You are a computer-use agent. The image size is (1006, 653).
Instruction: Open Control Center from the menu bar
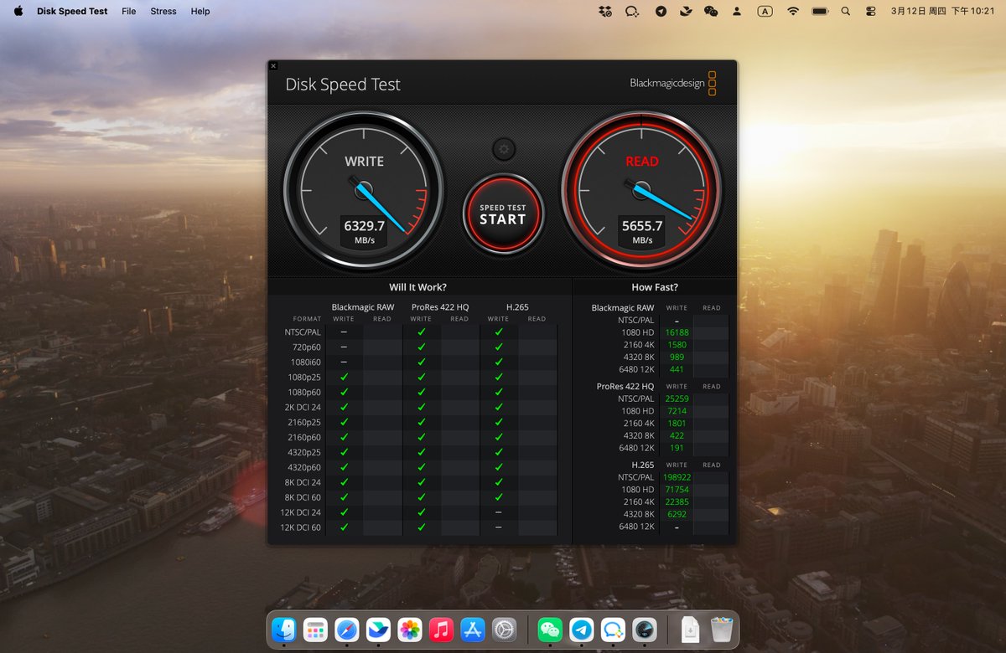870,11
